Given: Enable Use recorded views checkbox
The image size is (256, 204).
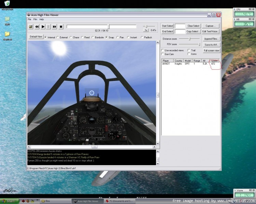Looking at the screenshot, I should coord(162,50).
